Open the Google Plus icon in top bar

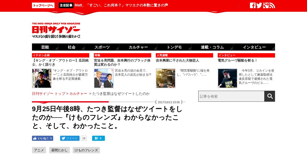(266, 5)
